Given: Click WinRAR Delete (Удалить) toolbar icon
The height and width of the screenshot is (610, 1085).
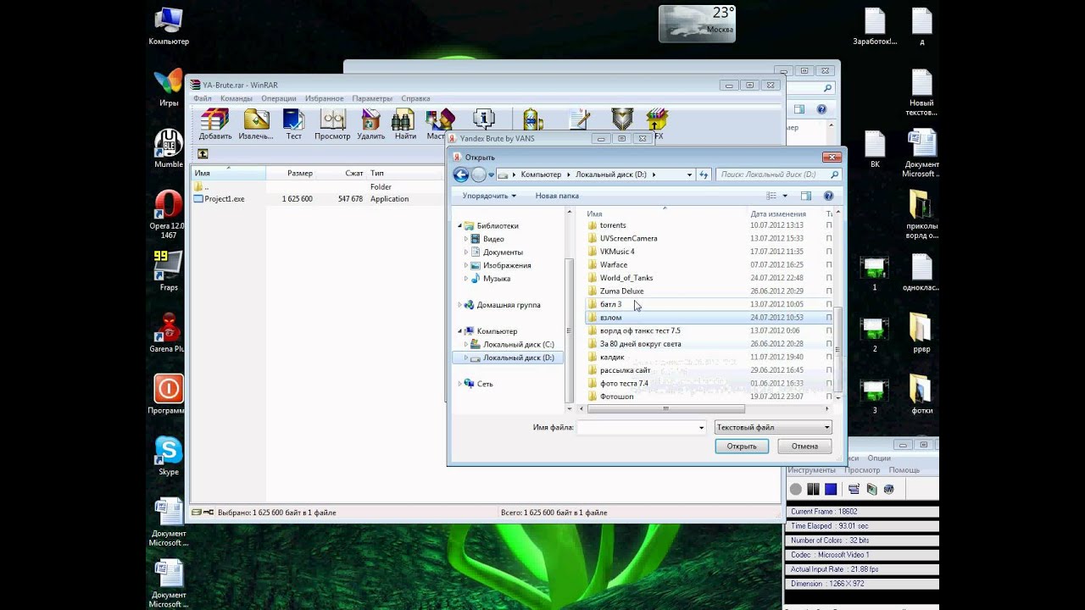Looking at the screenshot, I should 370,125.
